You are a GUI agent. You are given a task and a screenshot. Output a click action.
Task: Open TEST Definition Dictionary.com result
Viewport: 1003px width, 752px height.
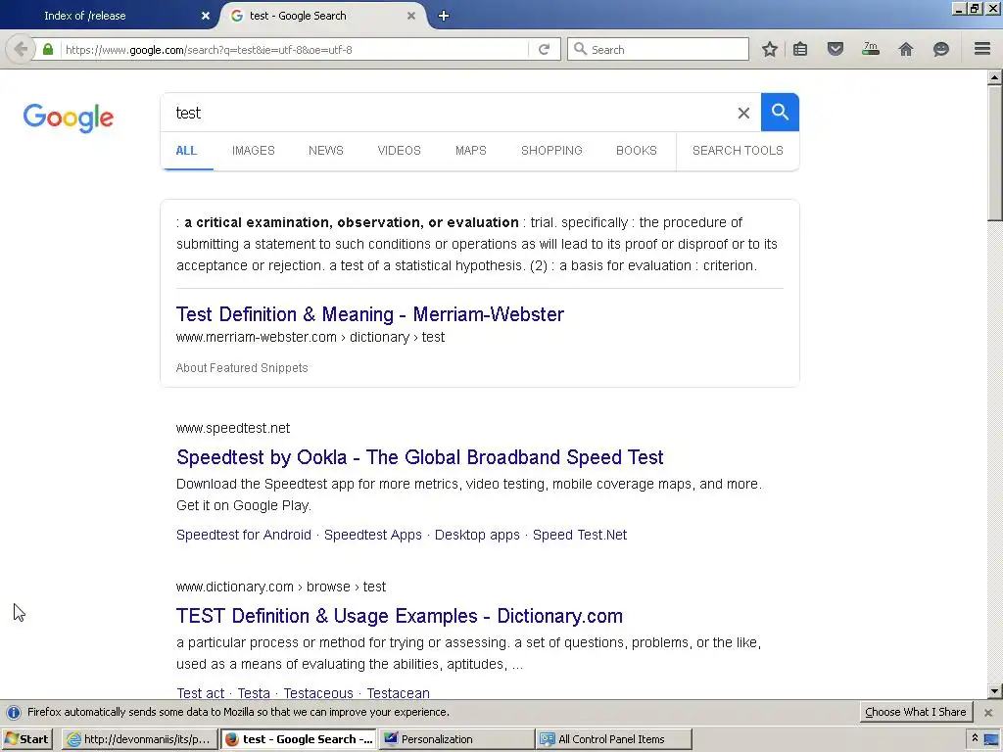coord(400,616)
